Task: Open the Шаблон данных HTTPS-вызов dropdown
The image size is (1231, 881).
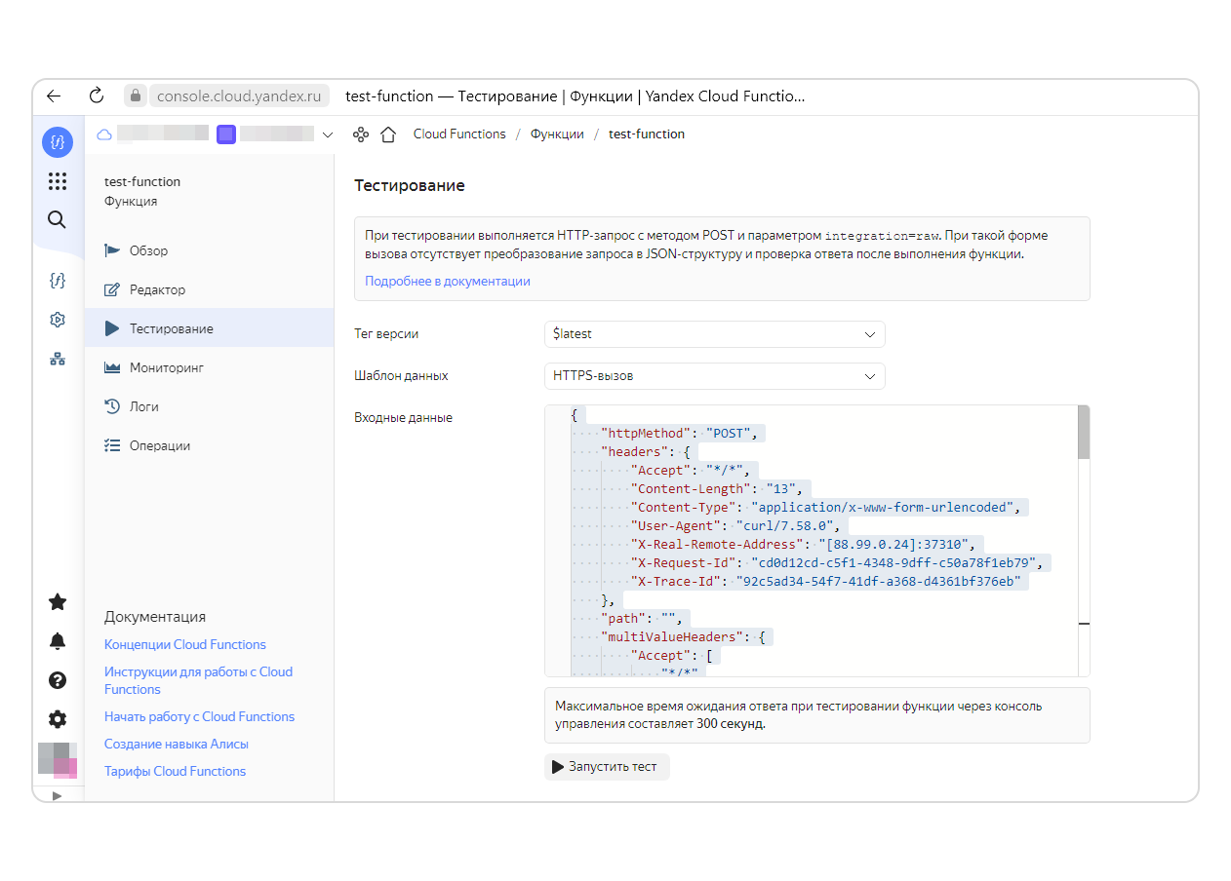Action: click(x=715, y=376)
